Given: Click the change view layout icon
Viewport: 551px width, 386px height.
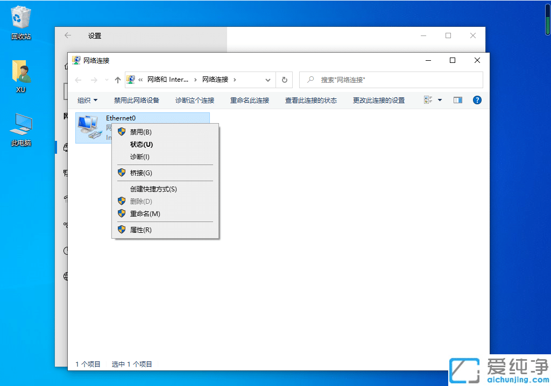Looking at the screenshot, I should coord(429,99).
